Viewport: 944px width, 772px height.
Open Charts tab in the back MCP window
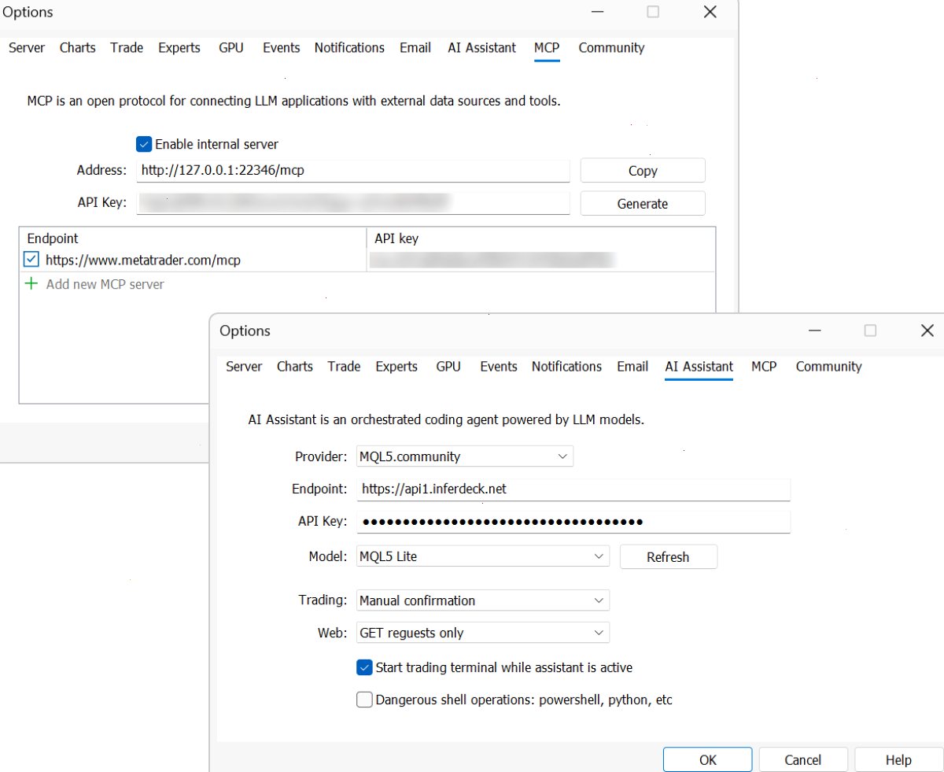point(78,48)
